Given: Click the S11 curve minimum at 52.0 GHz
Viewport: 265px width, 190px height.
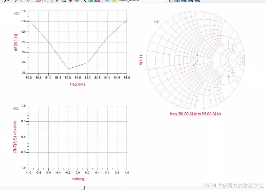Looking at the screenshot, I should click(68, 69).
